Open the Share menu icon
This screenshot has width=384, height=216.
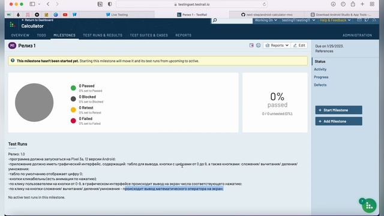[353, 4]
